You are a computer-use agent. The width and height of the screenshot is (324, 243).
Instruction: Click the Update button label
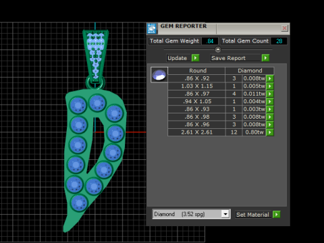pos(178,58)
